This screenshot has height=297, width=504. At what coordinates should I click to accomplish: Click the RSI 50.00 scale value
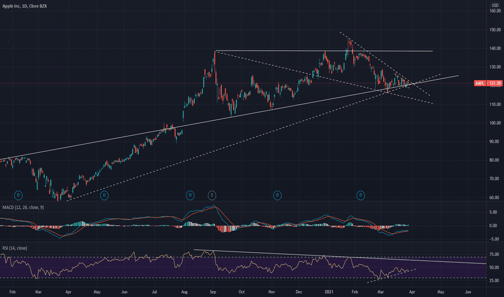point(494,267)
